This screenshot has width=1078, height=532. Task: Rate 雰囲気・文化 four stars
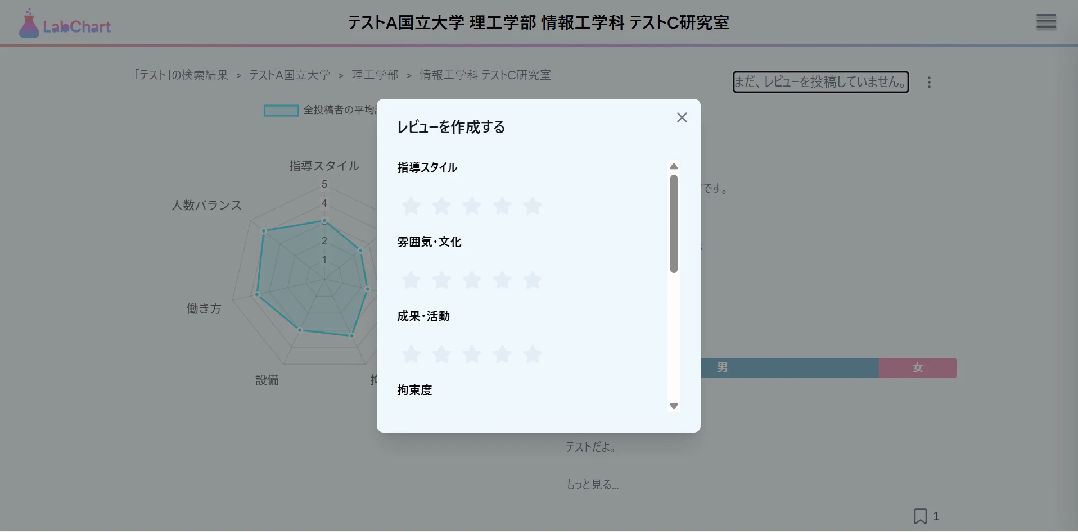[x=502, y=280]
